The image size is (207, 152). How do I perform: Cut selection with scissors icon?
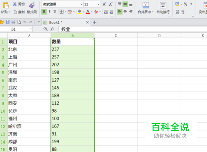click(15, 4)
